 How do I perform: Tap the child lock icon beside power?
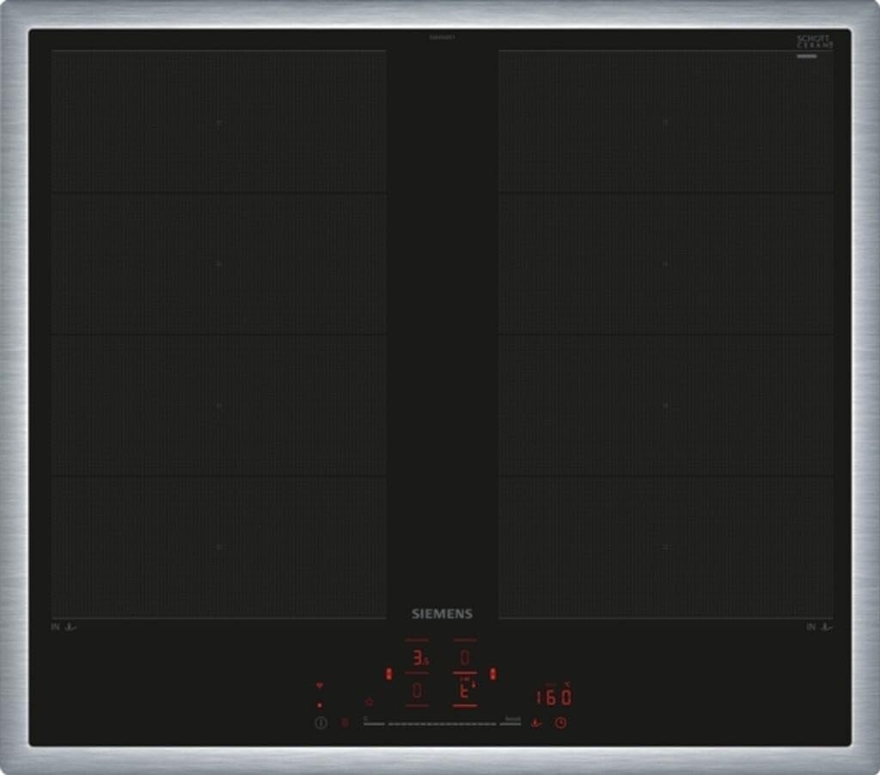tap(345, 723)
